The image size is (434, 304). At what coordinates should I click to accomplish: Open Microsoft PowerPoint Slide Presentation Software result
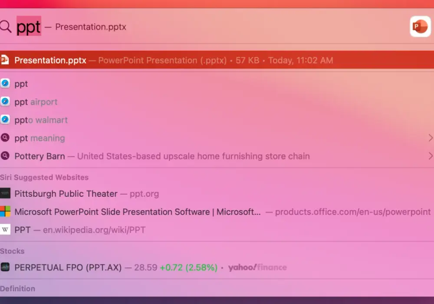tap(217, 212)
